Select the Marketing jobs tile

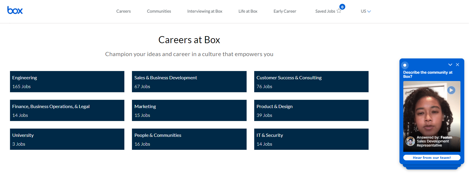(x=189, y=110)
